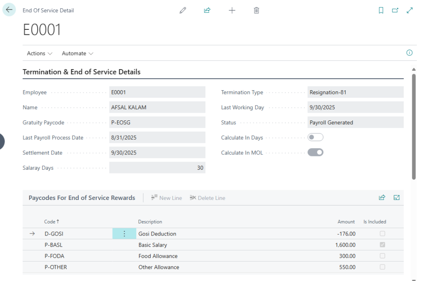This screenshot has width=424, height=281.
Task: Check Is Included box for Gosi Deduction
Action: pyautogui.click(x=382, y=234)
